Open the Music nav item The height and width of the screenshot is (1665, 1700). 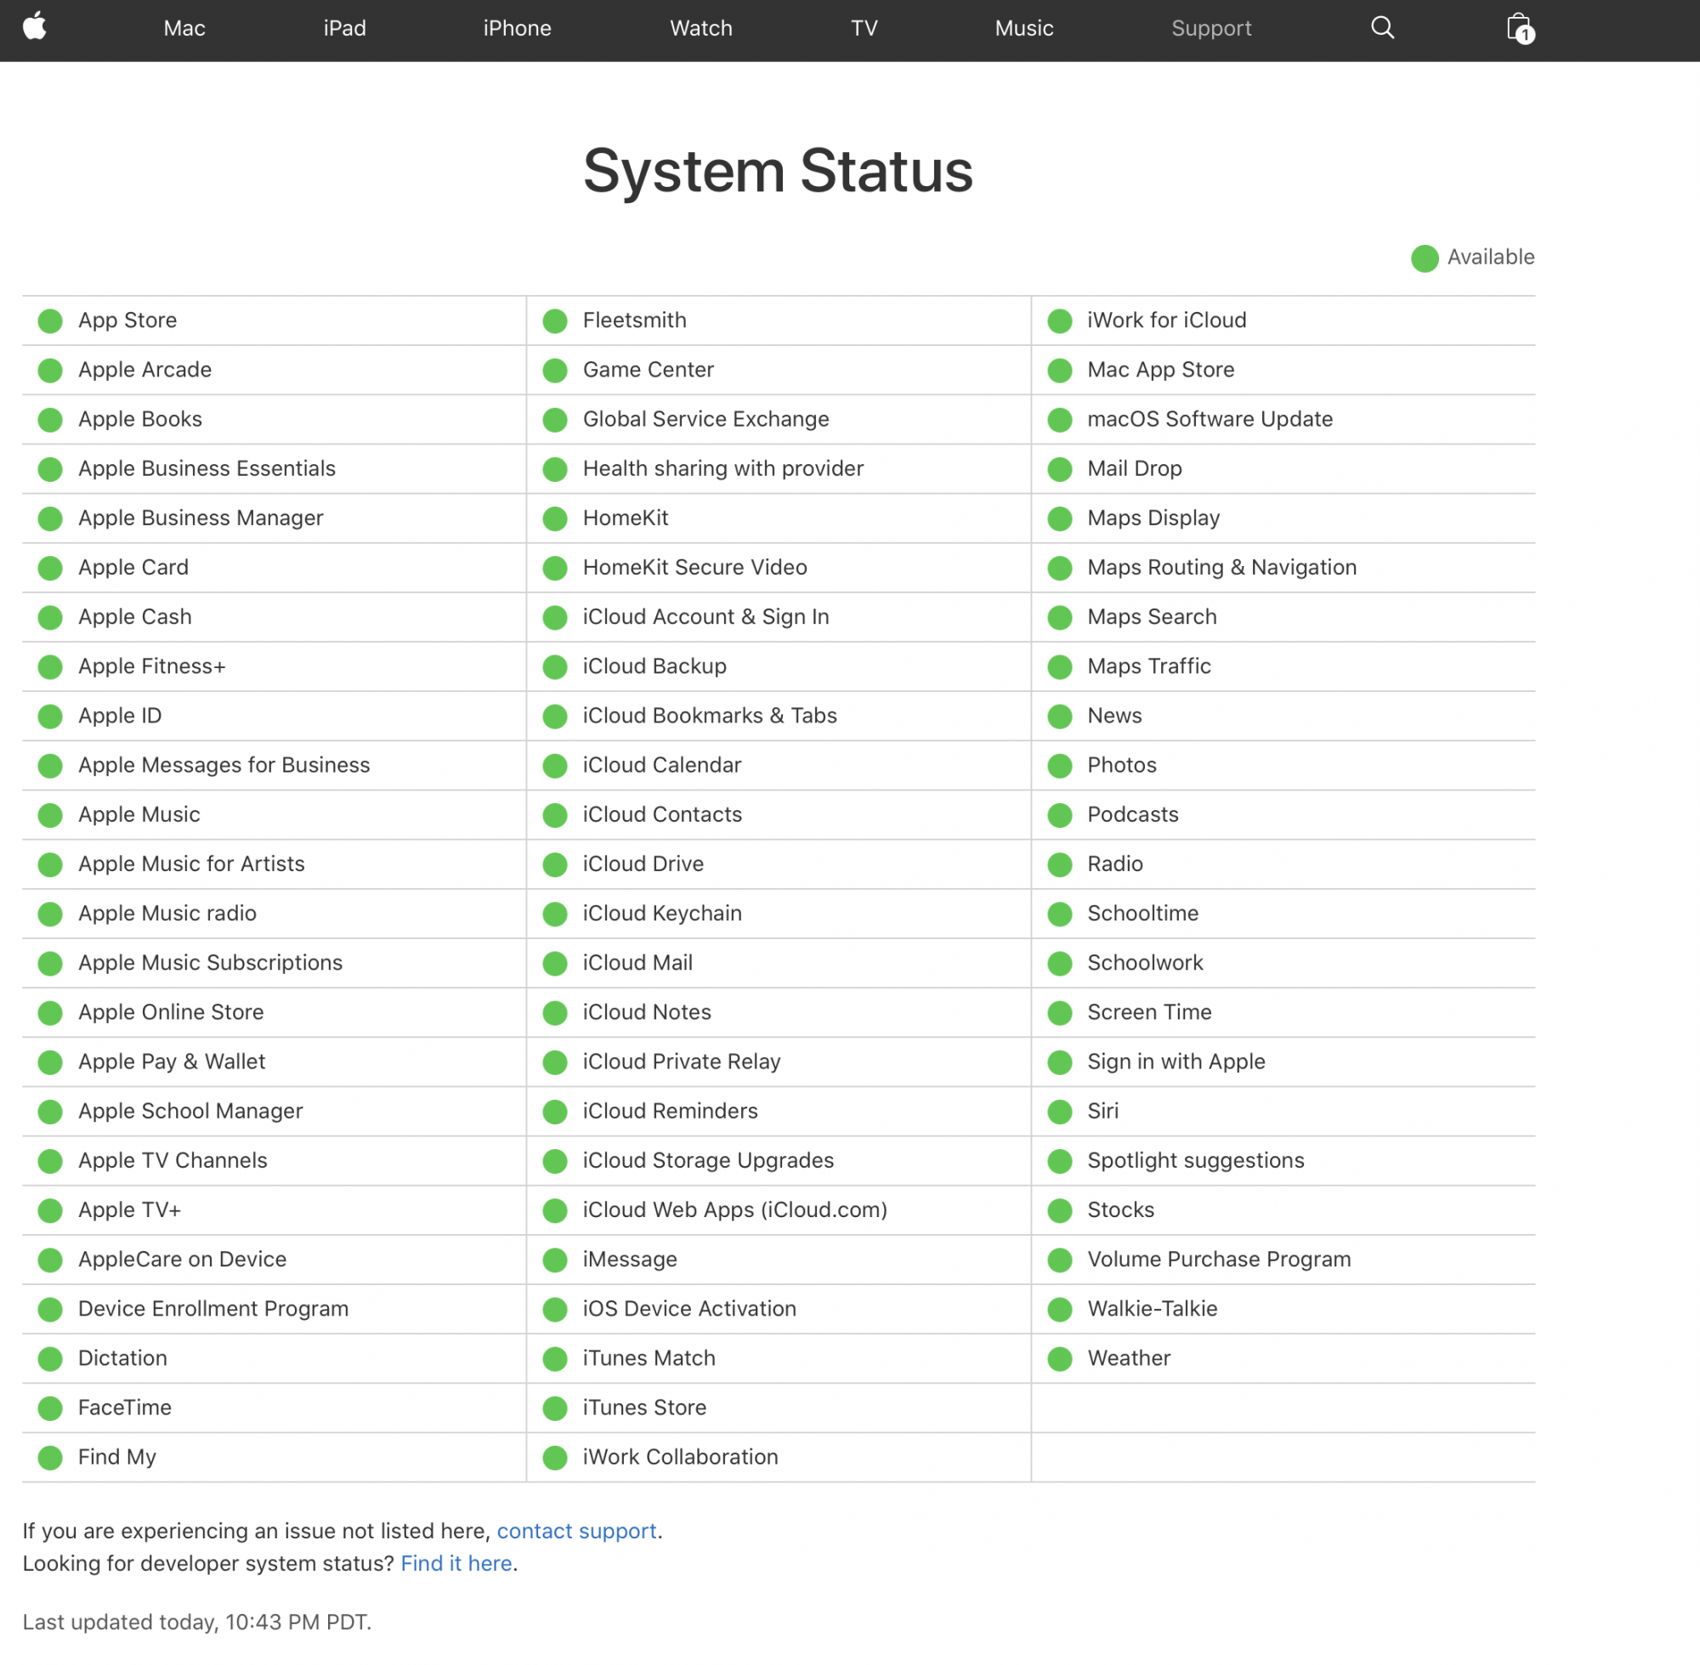click(1024, 28)
